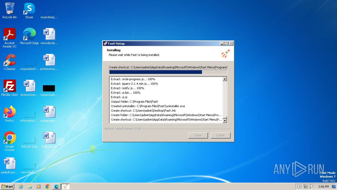Open the Microsoft Edge desktop shortcut
337x190 pixels.
29,36
